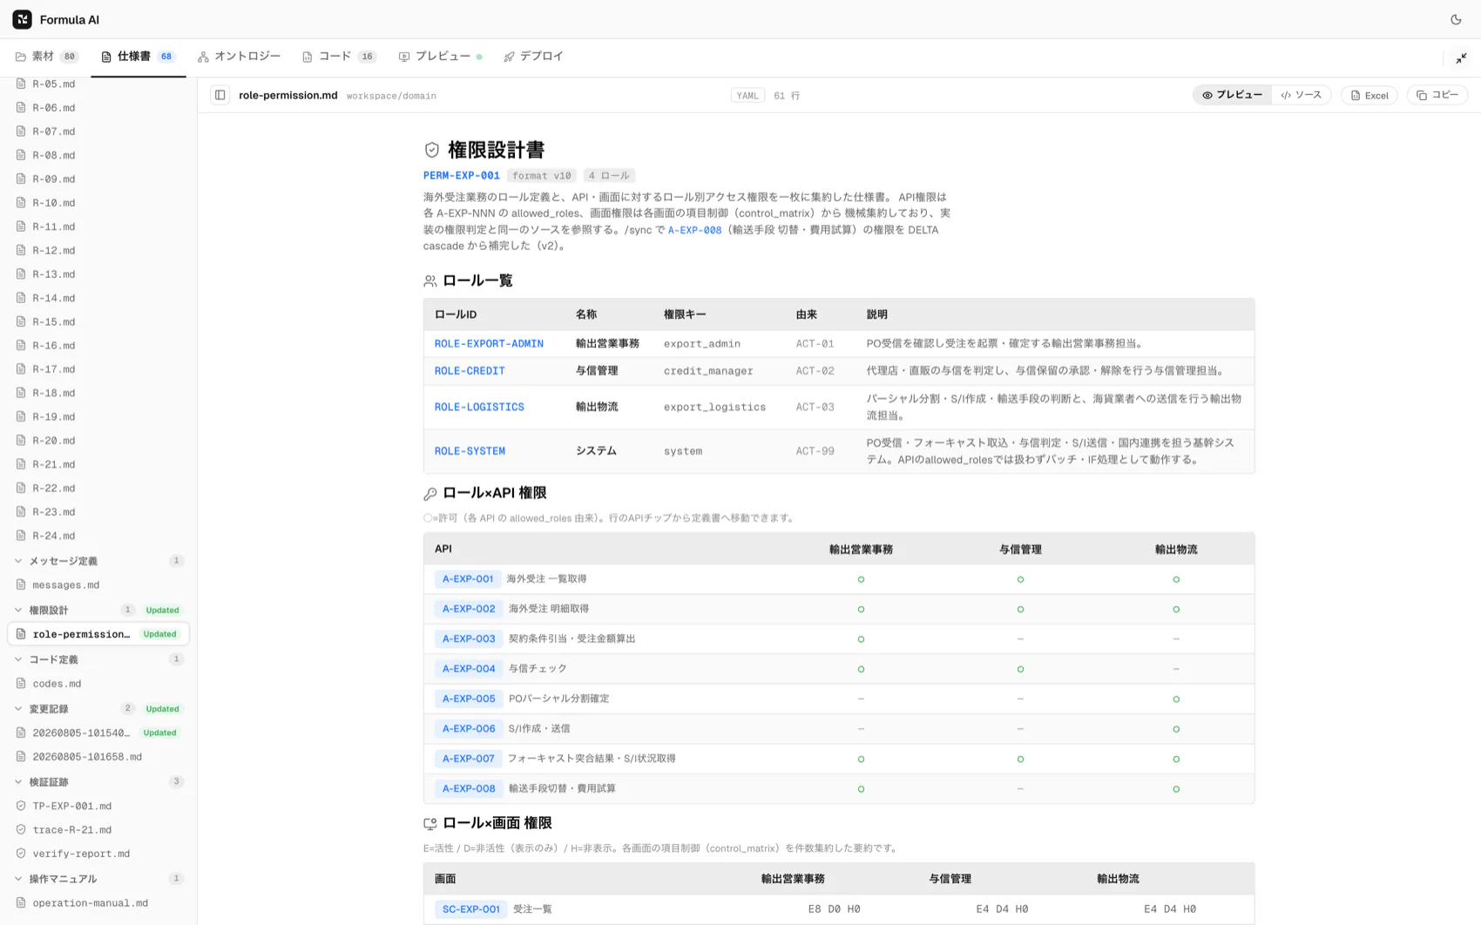
Task: Open the A-EXP-004 API chip
Action: click(468, 669)
